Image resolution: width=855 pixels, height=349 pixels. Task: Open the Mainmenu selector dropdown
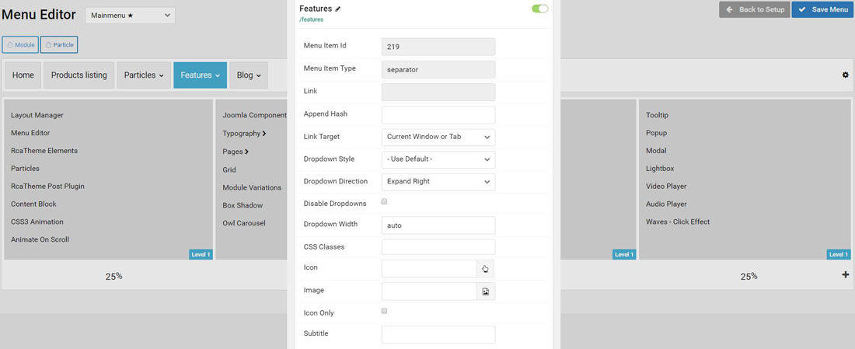point(130,16)
